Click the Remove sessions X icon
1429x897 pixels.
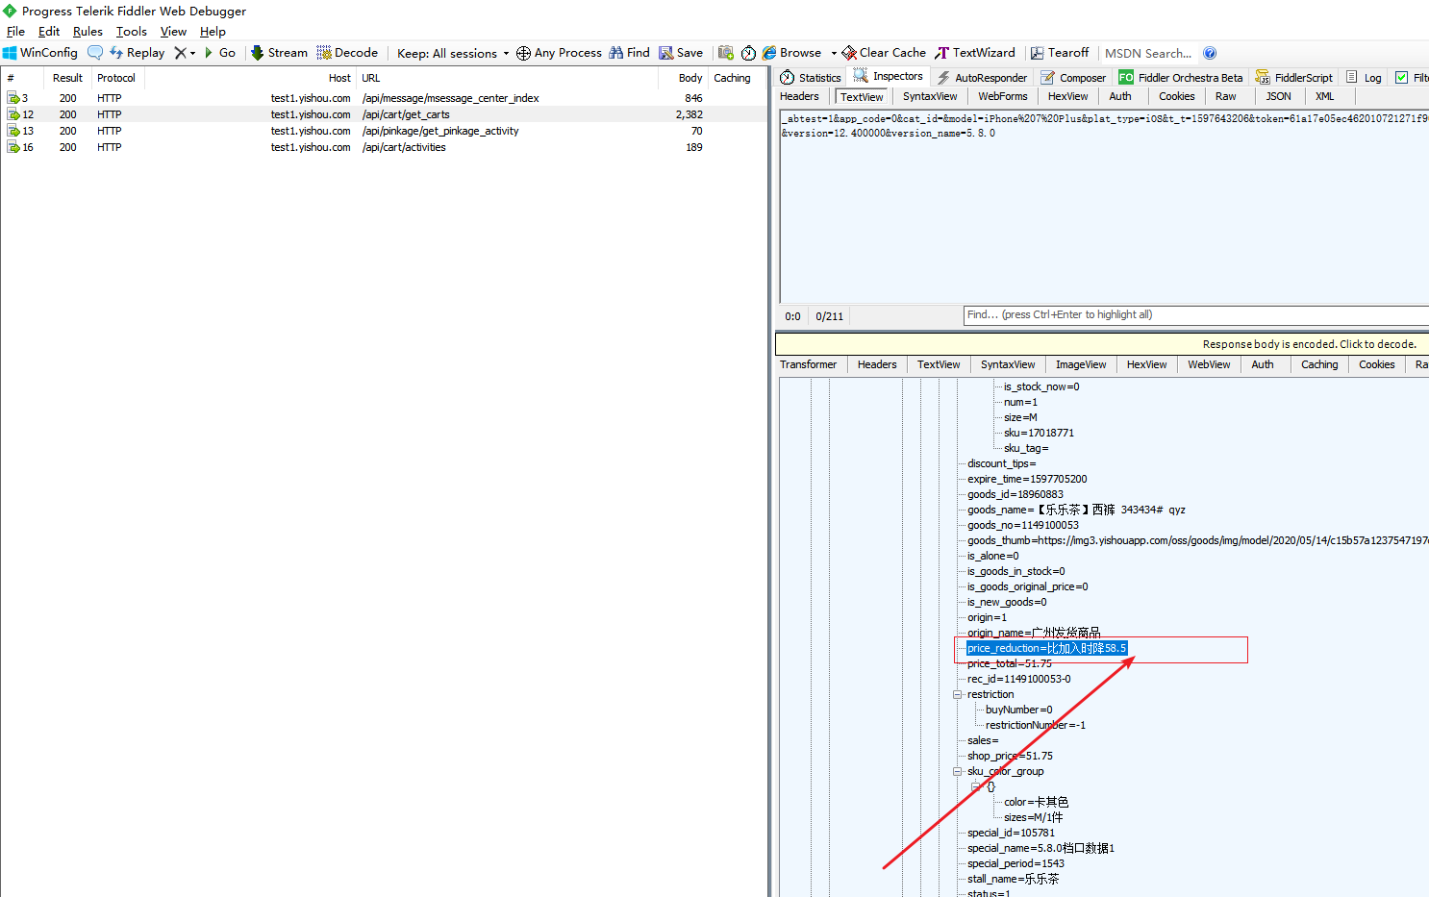coord(180,53)
